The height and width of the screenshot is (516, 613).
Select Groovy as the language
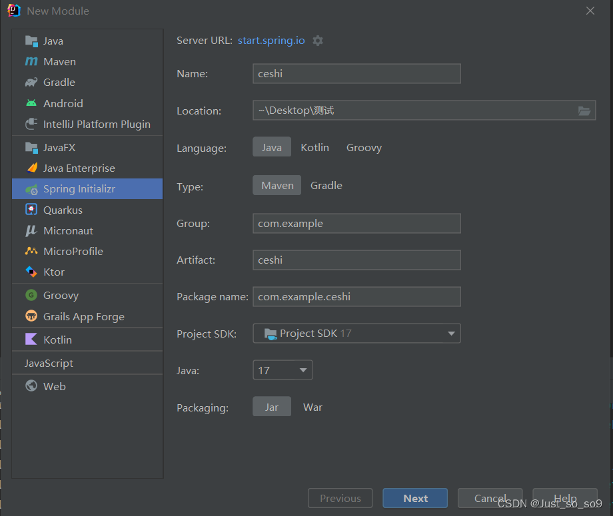point(364,148)
